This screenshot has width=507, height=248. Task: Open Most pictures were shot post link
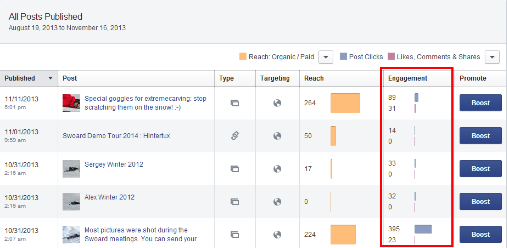(x=140, y=235)
